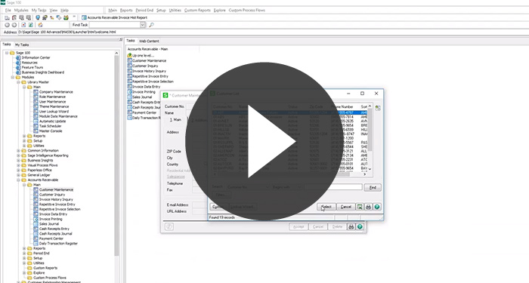This screenshot has height=283, width=529.
Task: Switch to the Web Content tab
Action: point(149,41)
